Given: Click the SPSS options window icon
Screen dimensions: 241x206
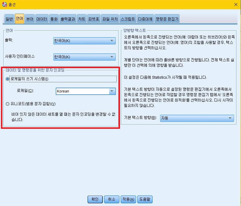Looking at the screenshot, I should [4, 5].
